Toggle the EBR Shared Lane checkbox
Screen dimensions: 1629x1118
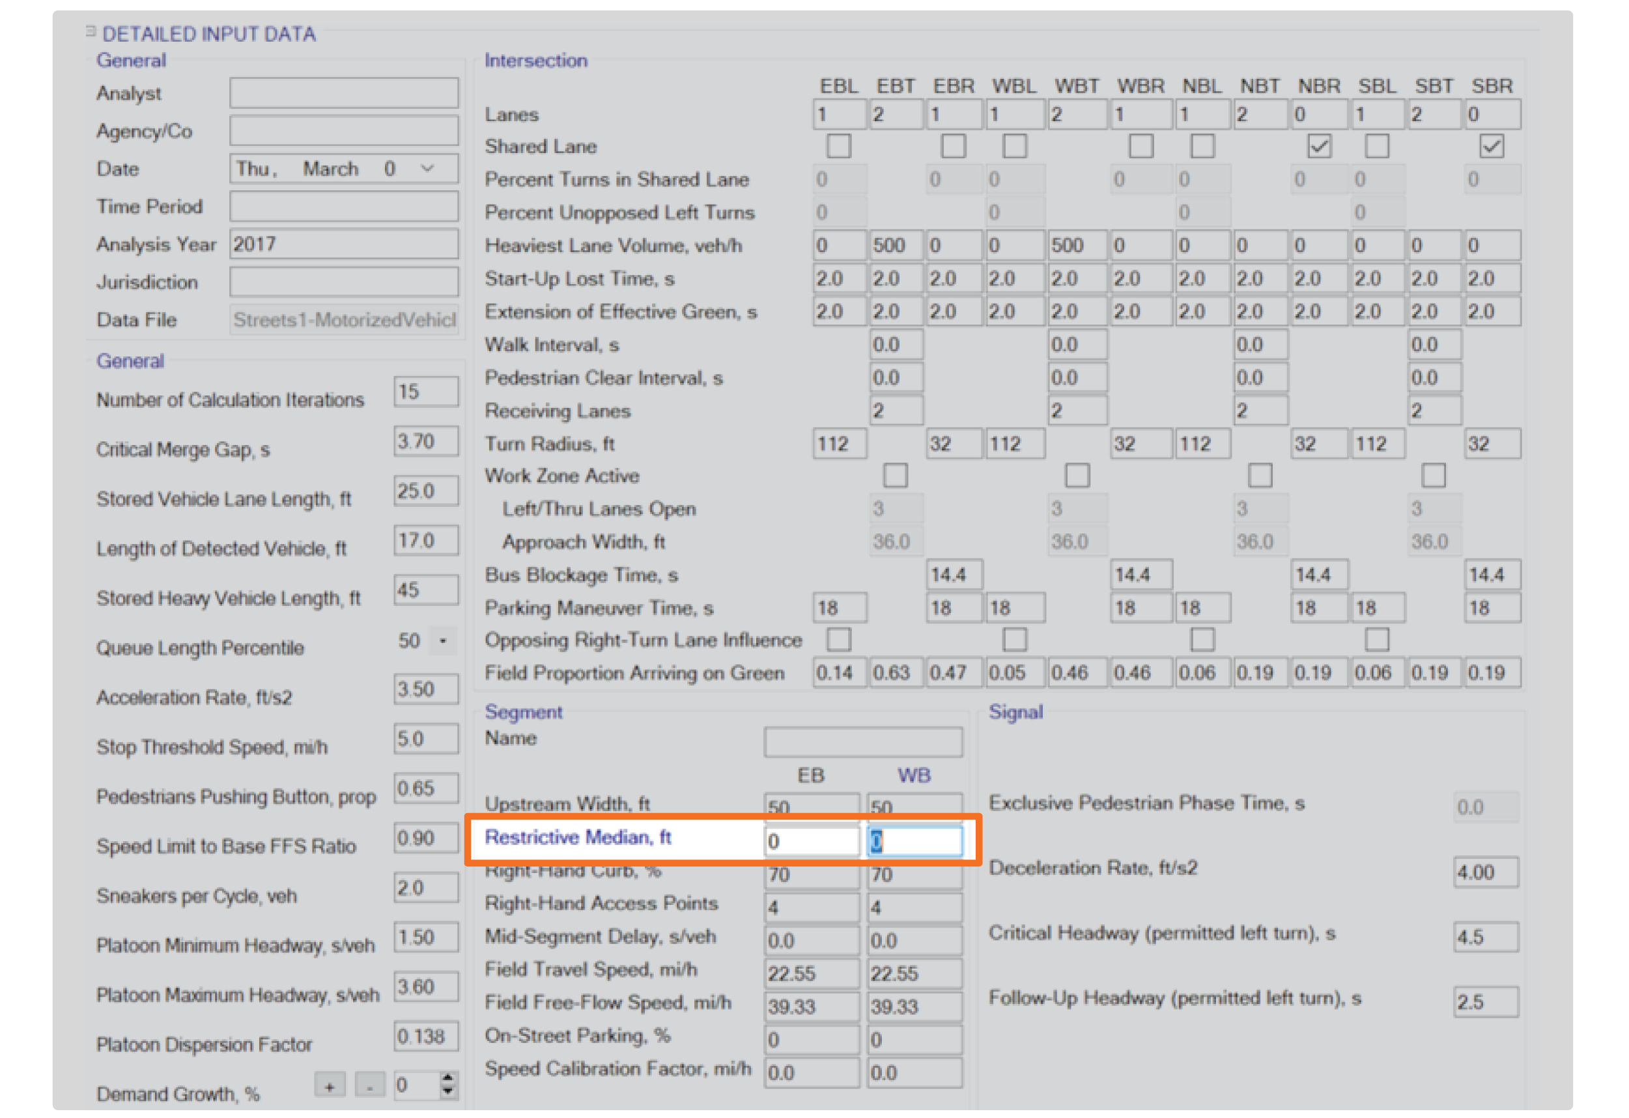954,146
